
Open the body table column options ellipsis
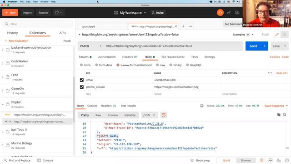[x=270, y=73]
